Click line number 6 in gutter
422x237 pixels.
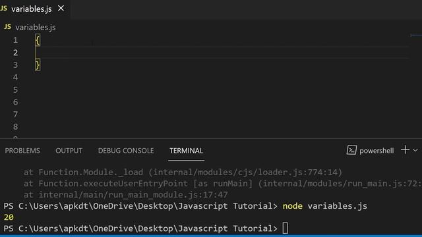(15, 102)
